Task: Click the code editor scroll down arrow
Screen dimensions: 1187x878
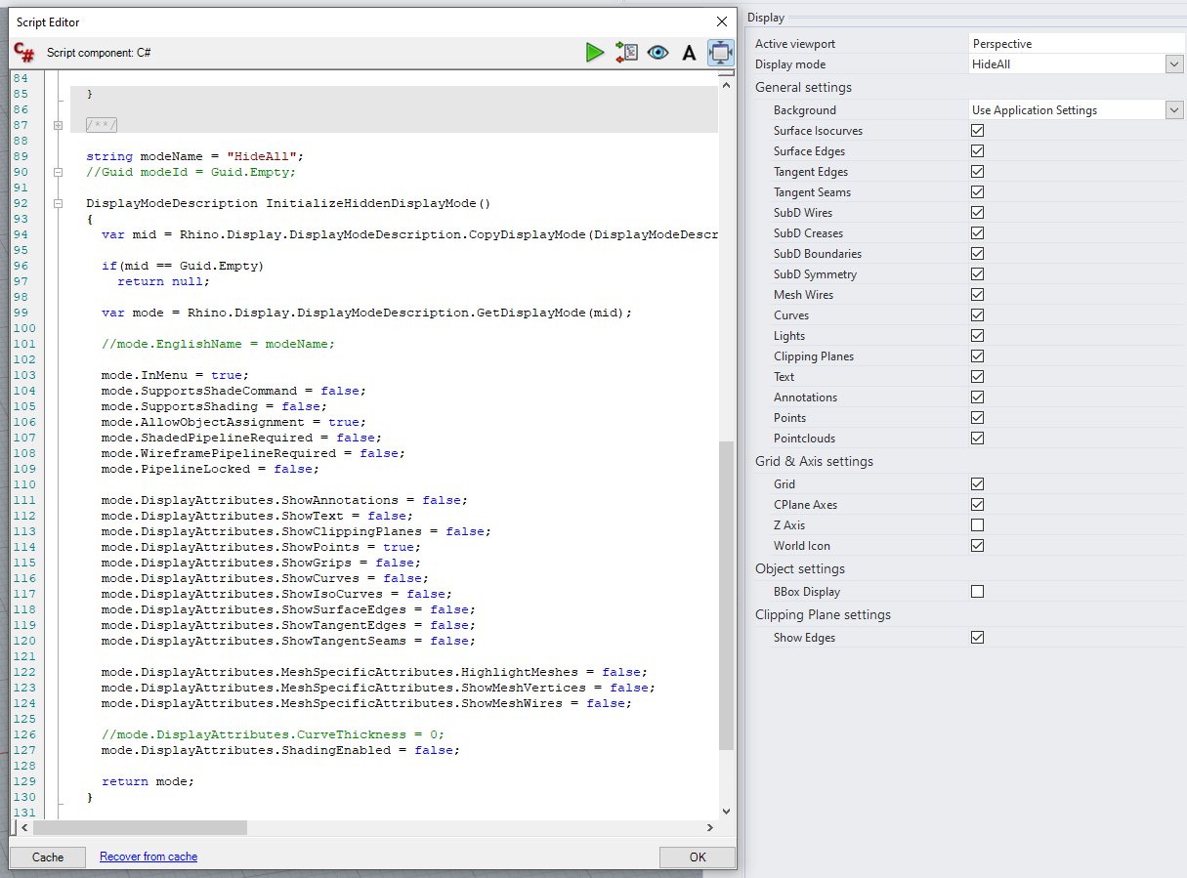Action: 726,811
